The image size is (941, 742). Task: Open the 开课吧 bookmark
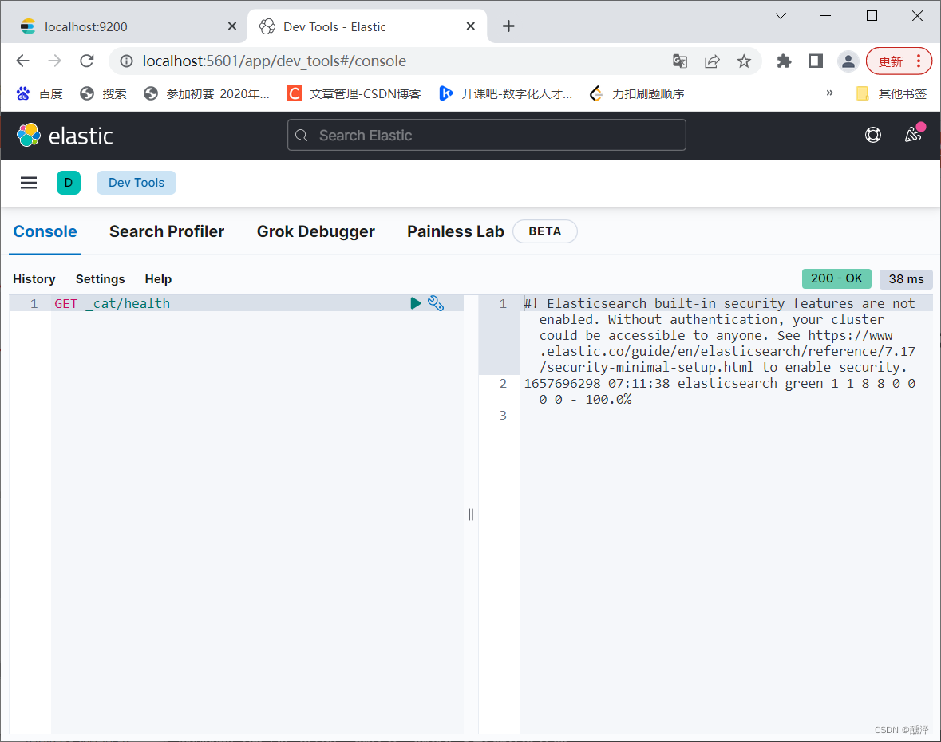pos(505,93)
